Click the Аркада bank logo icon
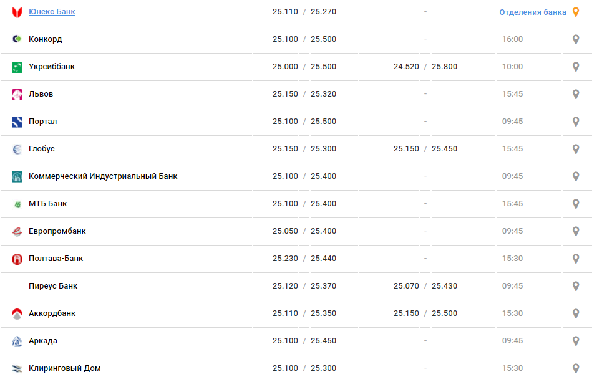Screen dimensions: 592x382 point(17,341)
